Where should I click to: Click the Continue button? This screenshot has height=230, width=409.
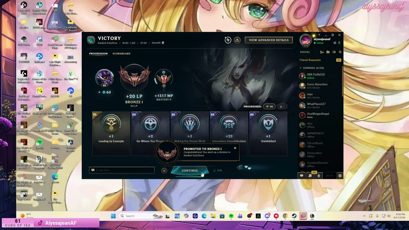tap(190, 171)
